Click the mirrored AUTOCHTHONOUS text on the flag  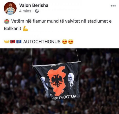click(64, 97)
